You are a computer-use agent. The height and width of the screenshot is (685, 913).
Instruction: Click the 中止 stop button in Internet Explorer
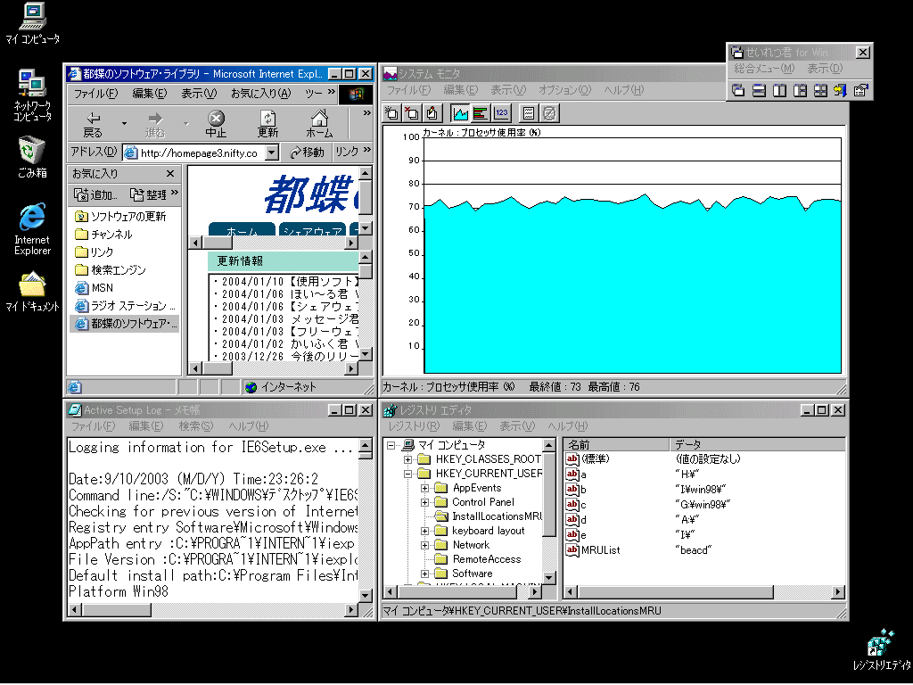coord(216,125)
